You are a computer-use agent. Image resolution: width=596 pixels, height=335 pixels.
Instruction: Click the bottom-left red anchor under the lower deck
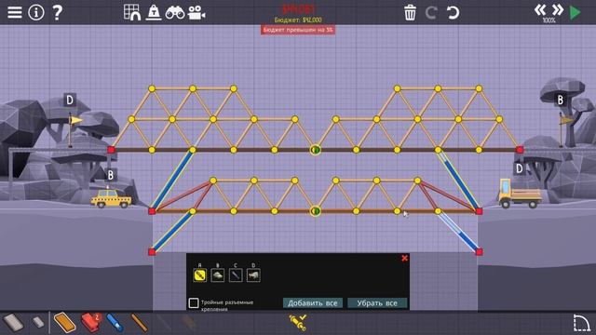click(152, 252)
